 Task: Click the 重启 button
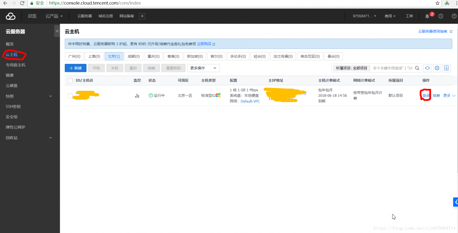133,68
